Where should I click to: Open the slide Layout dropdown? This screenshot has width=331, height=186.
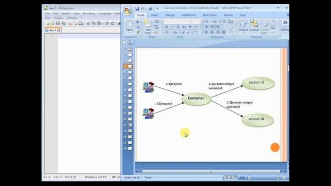click(157, 22)
